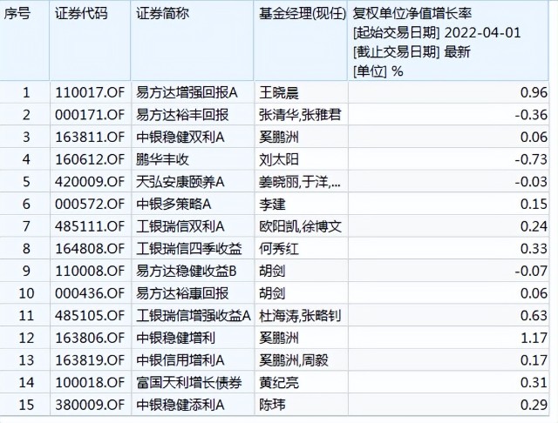
Task: Select security code 164808.OF
Action: click(90, 249)
